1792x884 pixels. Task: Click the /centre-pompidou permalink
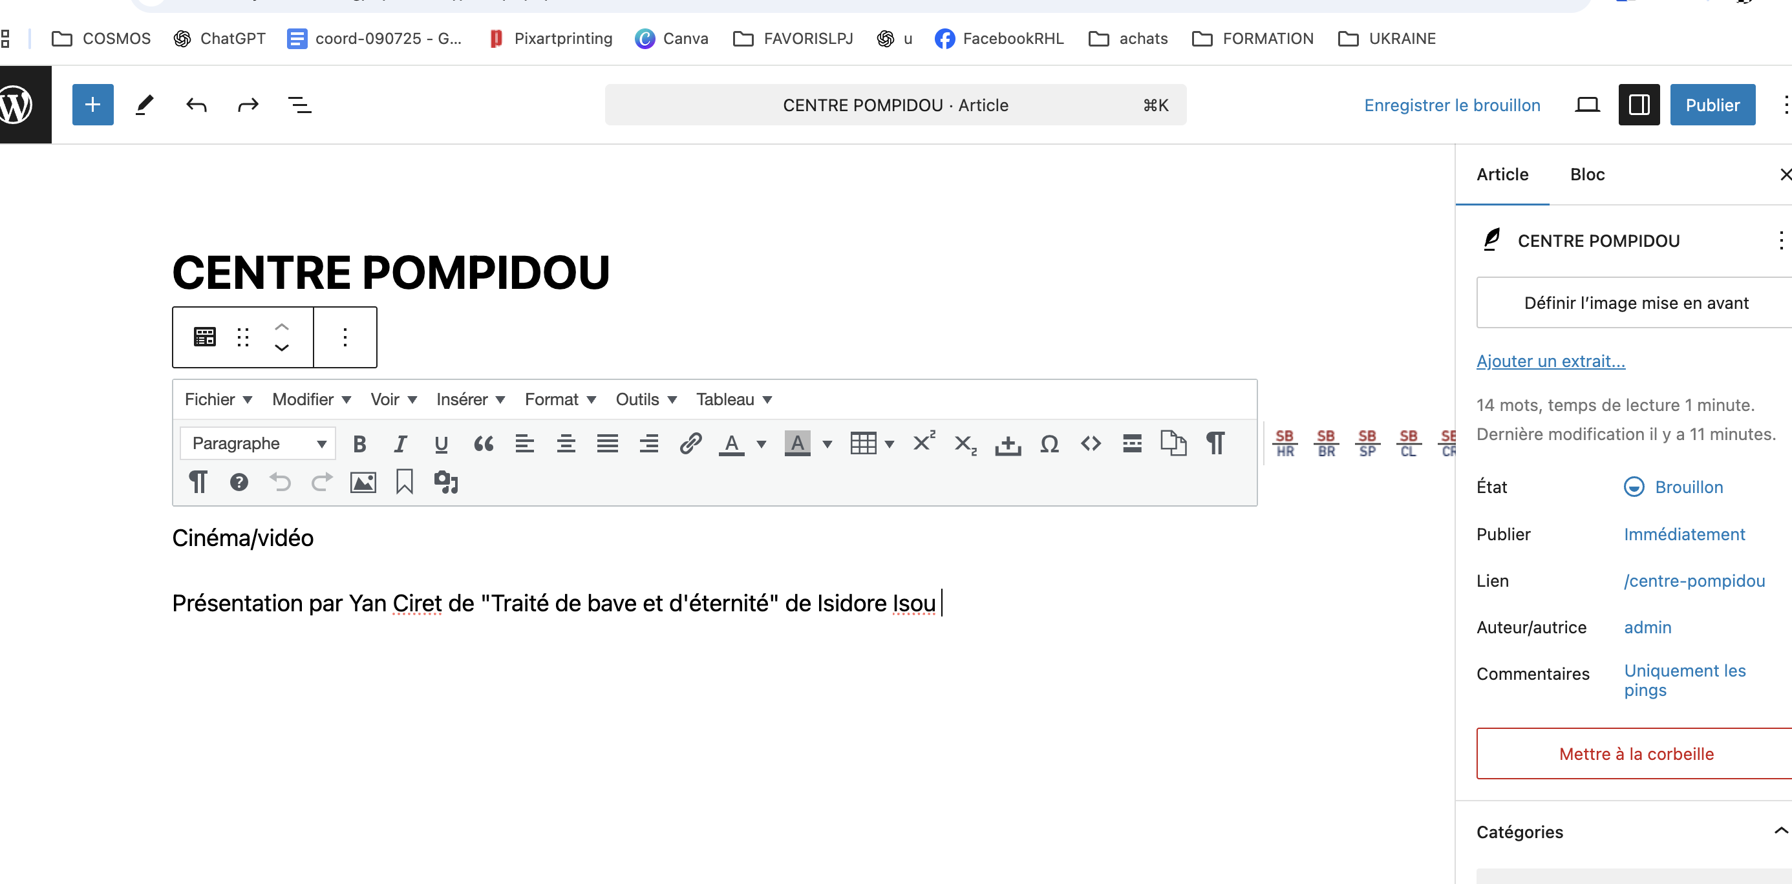click(x=1694, y=581)
